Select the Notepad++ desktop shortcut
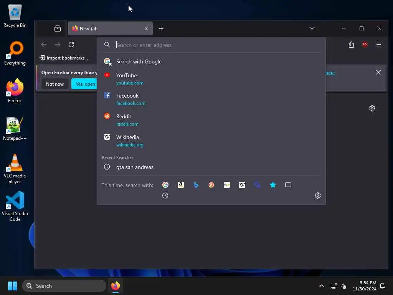Image resolution: width=393 pixels, height=295 pixels. [15, 128]
